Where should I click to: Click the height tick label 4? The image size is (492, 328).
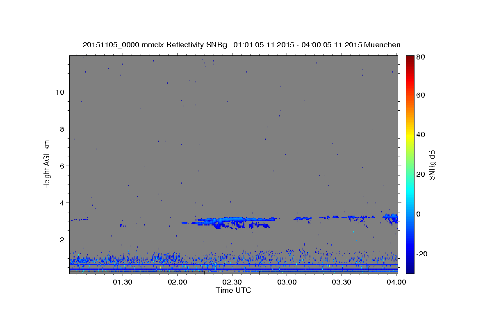(62, 203)
